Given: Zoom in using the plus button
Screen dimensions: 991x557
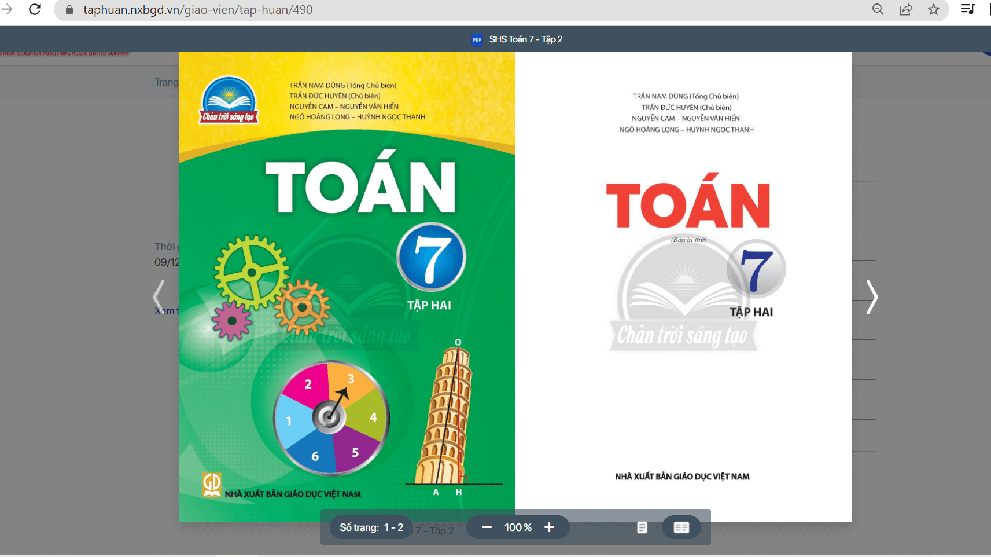Looking at the screenshot, I should click(x=549, y=527).
